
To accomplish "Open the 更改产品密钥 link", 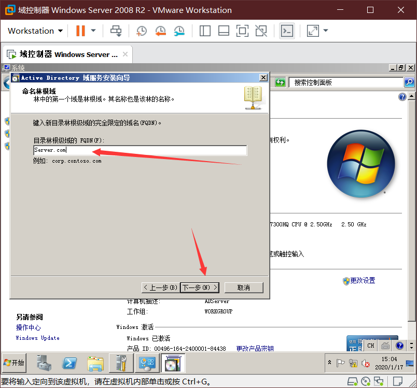I will click(x=255, y=349).
